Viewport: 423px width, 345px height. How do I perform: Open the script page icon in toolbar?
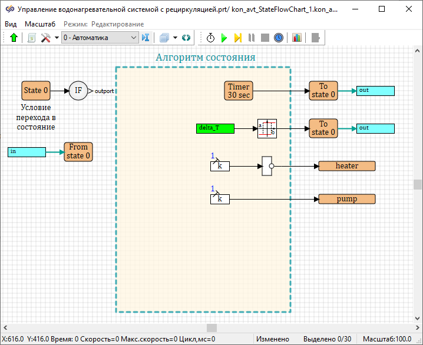(31, 38)
